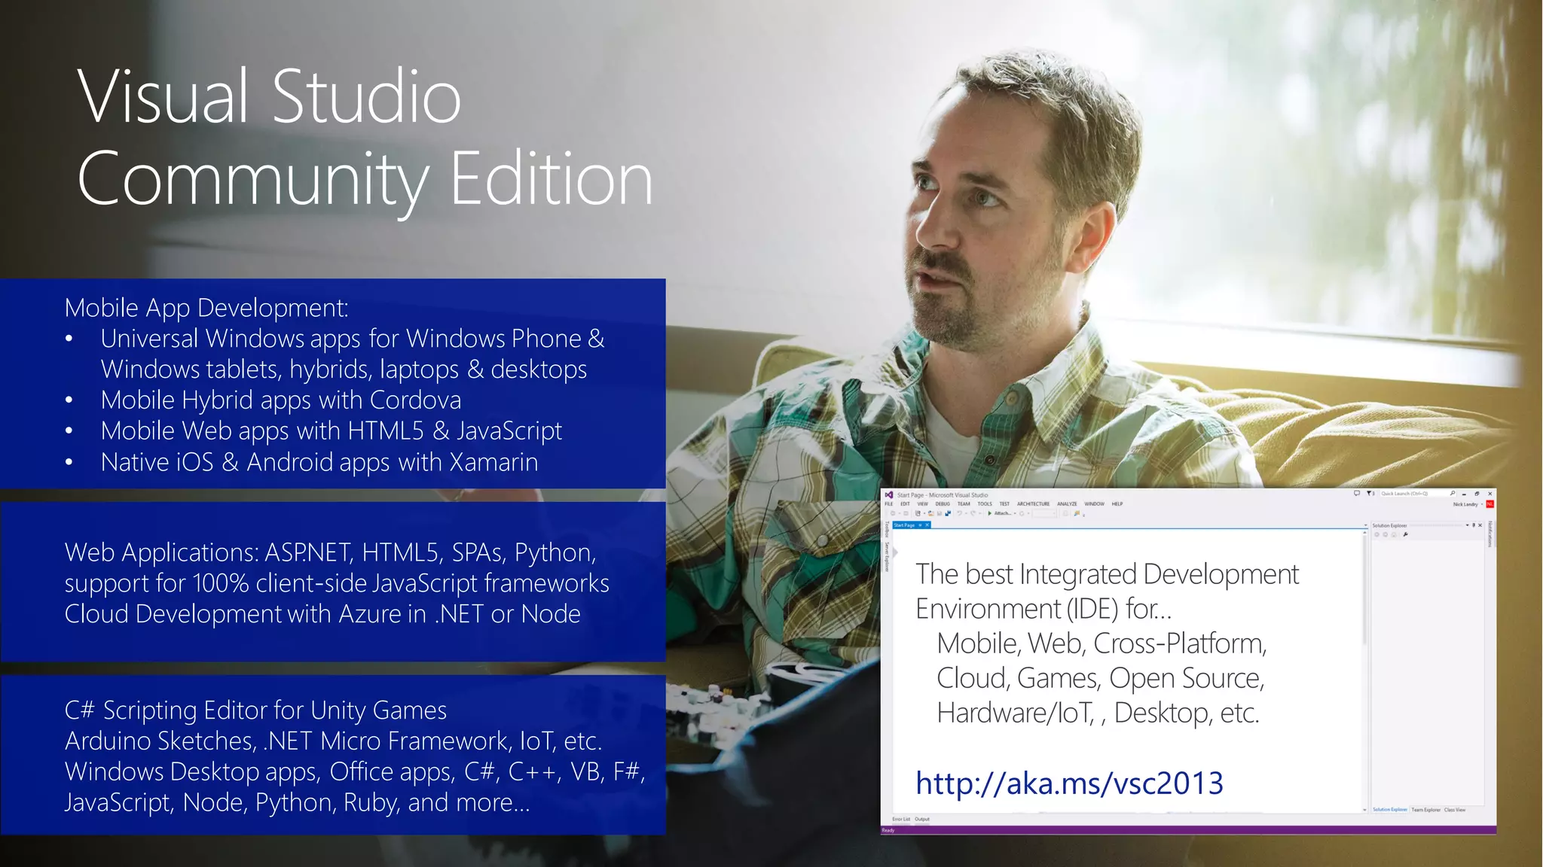Click the red NL account avatar
The height and width of the screenshot is (867, 1543).
tap(1490, 504)
